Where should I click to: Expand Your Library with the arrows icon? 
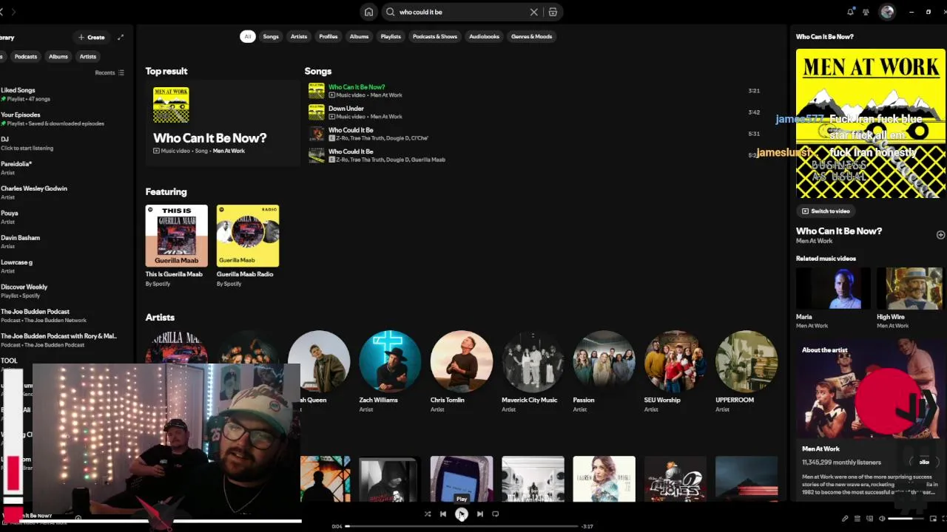click(x=121, y=37)
